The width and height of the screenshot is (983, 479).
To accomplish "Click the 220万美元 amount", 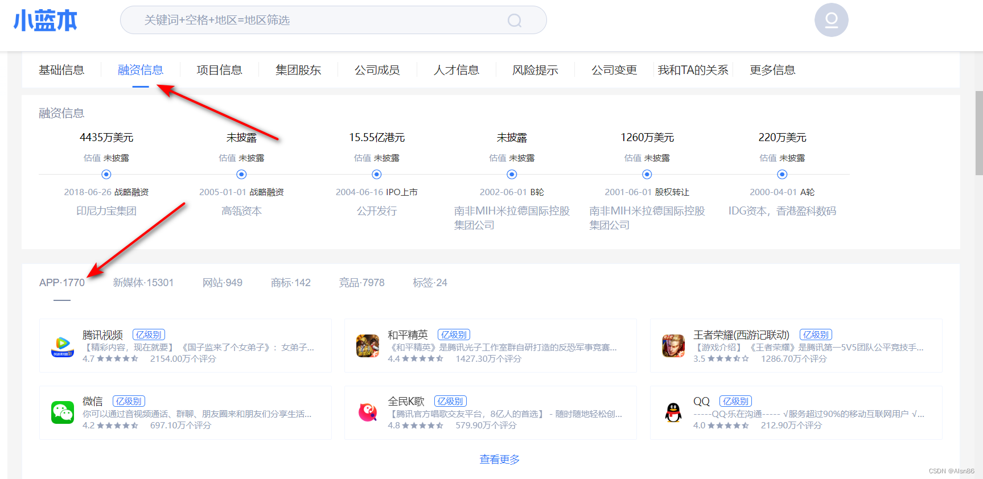I will click(782, 138).
